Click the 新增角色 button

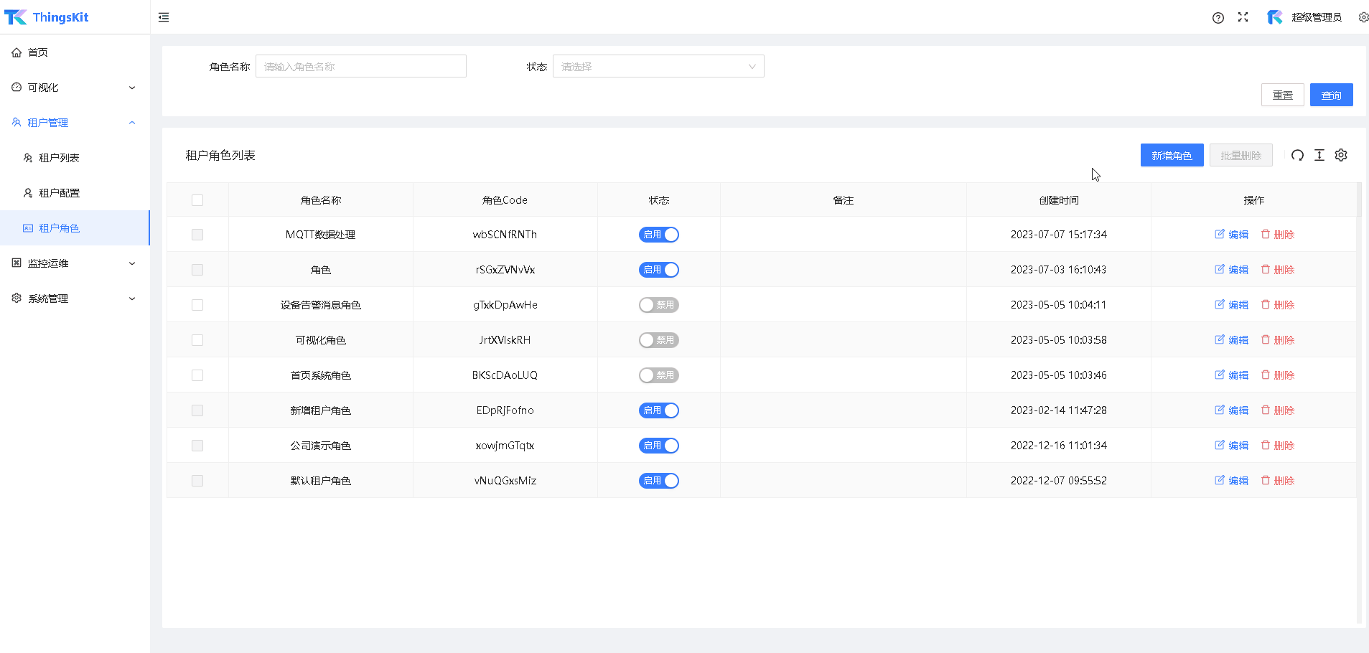[x=1172, y=156]
